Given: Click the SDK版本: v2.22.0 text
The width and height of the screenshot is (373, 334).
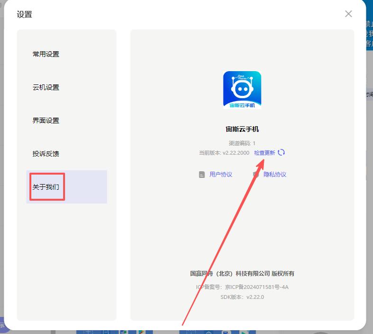Looking at the screenshot, I should coord(242,297).
